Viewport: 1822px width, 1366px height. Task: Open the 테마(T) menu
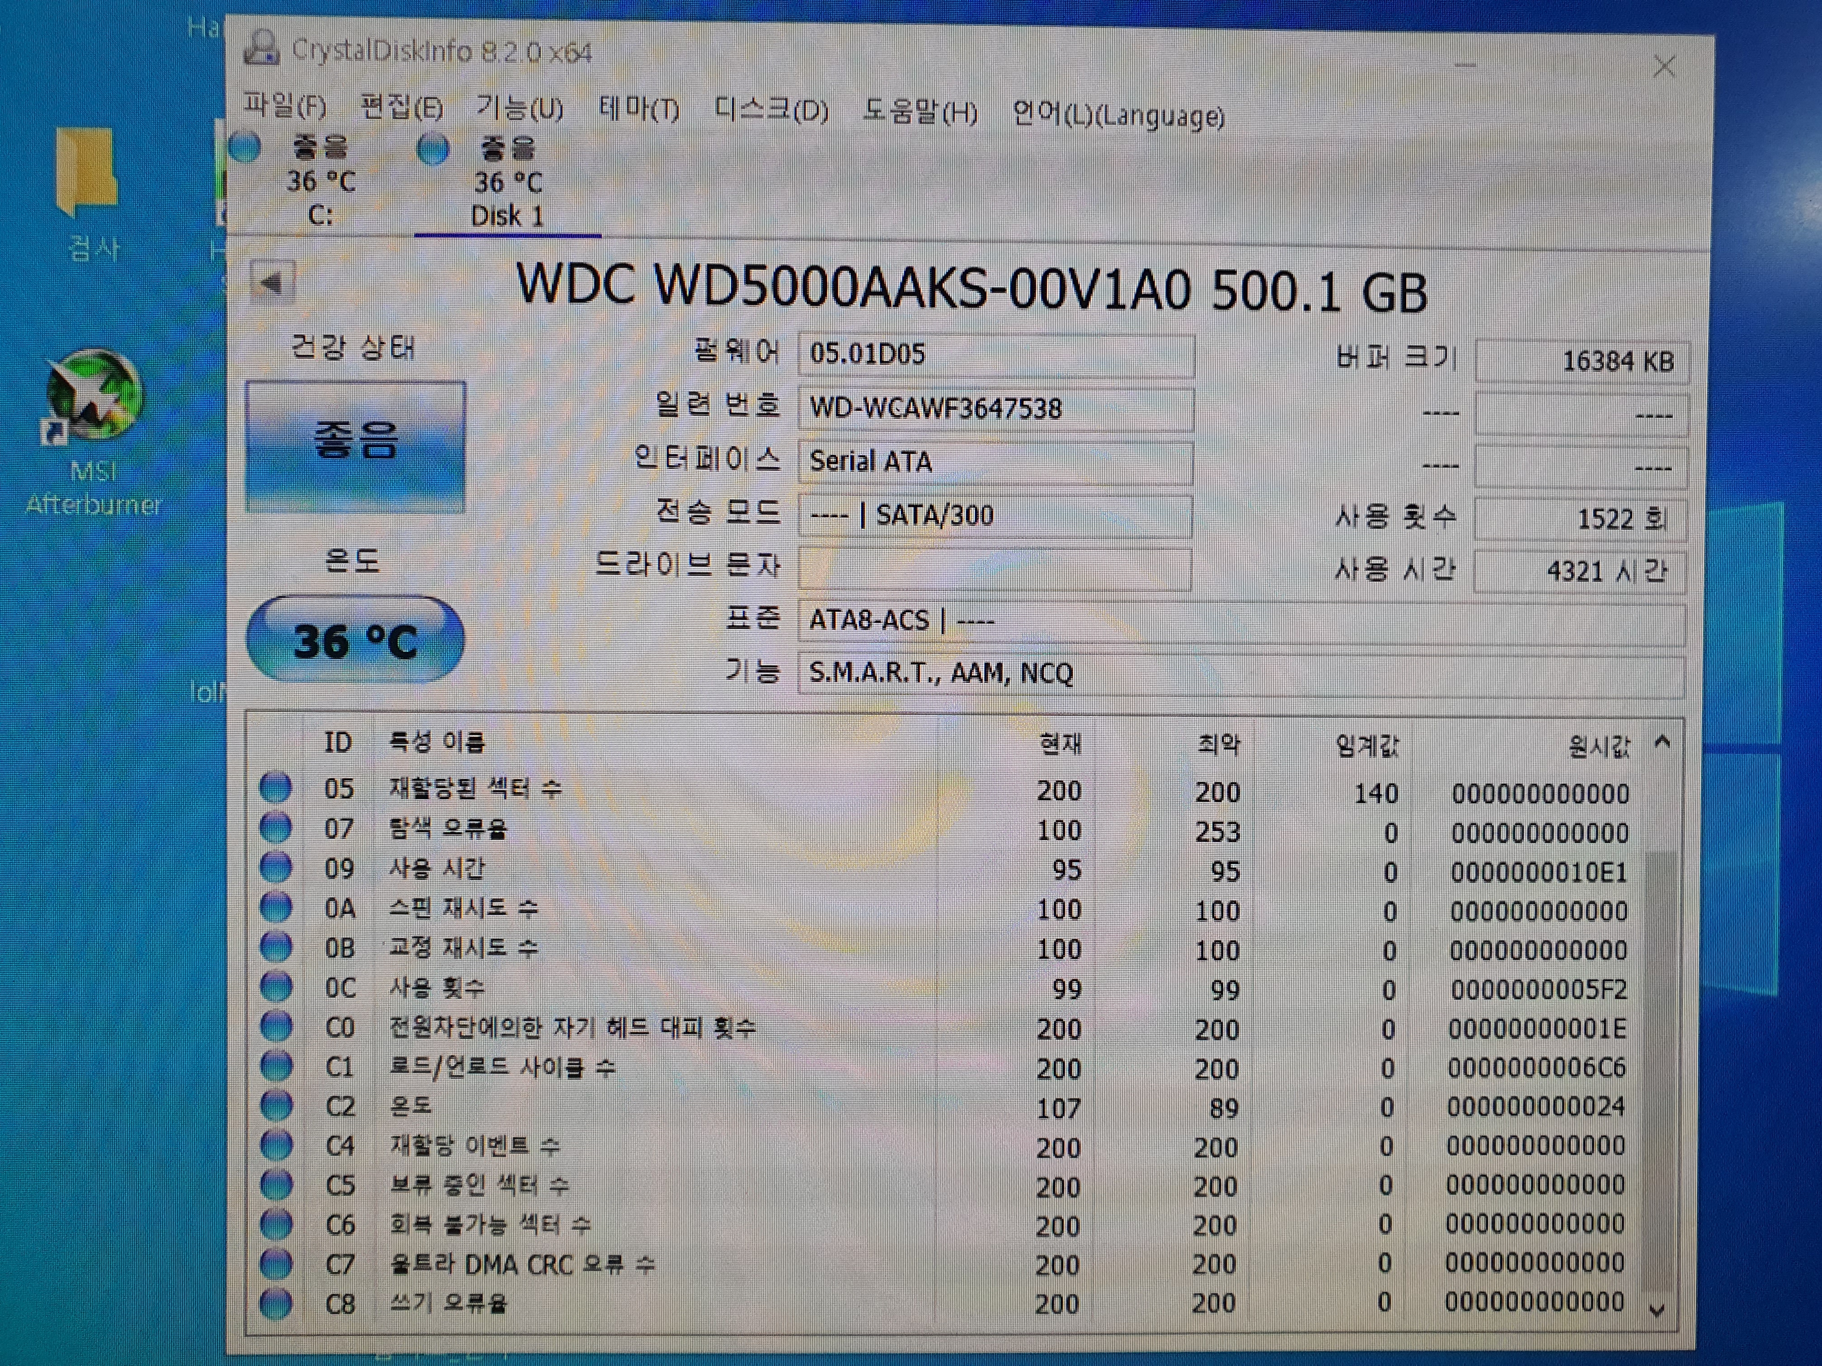click(x=639, y=109)
